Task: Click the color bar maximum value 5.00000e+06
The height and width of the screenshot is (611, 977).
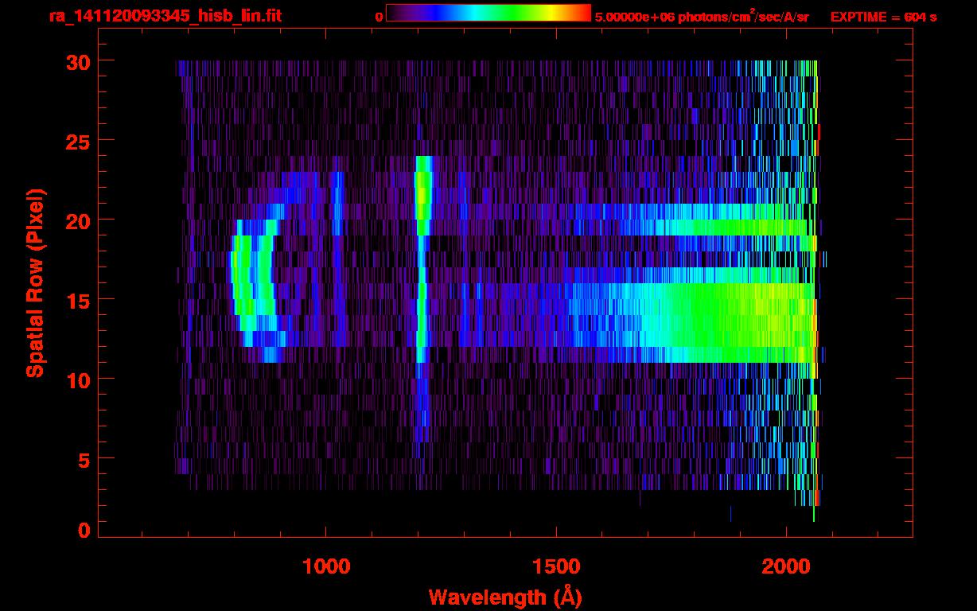Action: click(634, 16)
